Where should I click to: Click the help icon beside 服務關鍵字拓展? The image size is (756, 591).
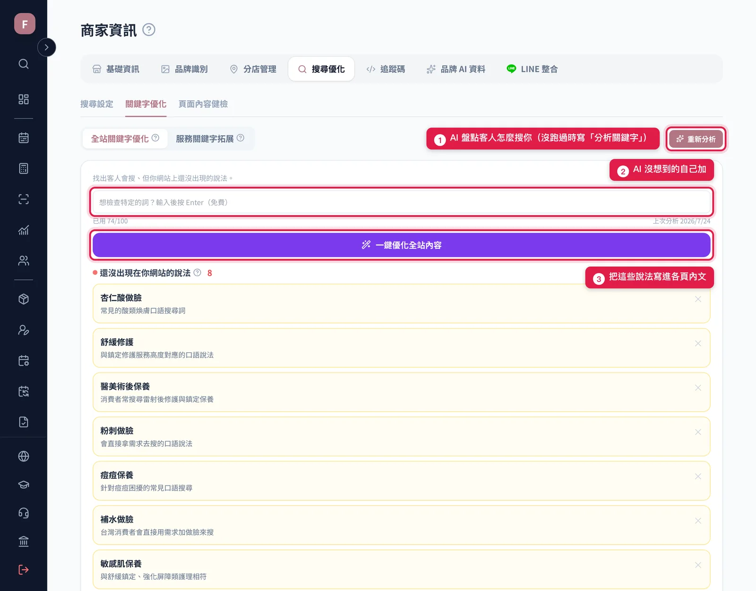coord(241,138)
